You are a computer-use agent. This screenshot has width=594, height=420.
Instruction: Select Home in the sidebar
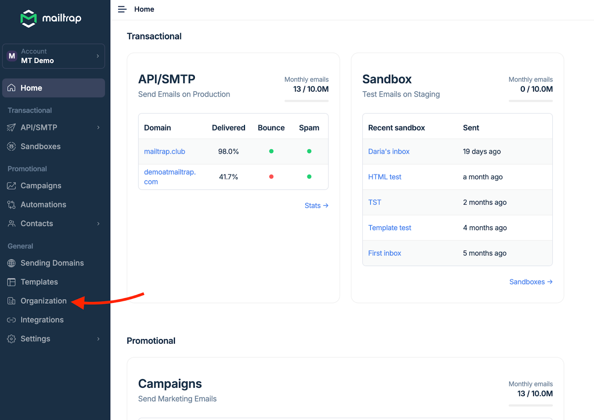(x=53, y=88)
